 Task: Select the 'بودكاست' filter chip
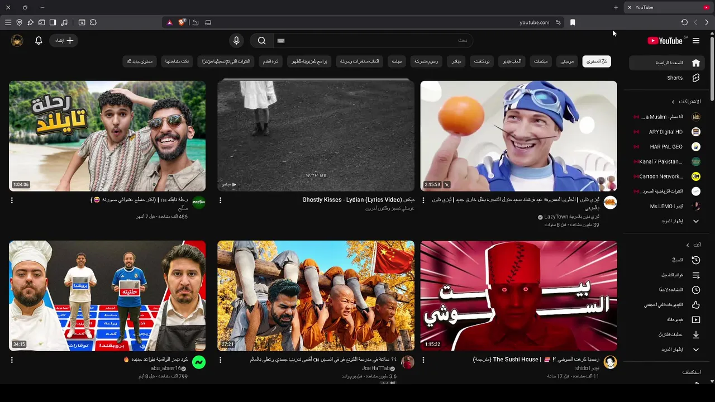482,61
